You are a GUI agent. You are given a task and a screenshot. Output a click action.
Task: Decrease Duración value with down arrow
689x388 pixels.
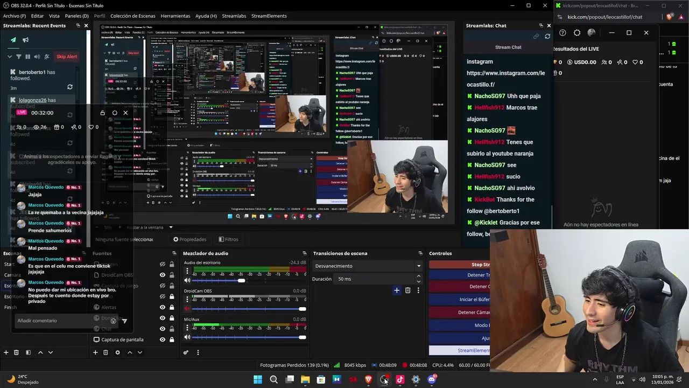(418, 281)
